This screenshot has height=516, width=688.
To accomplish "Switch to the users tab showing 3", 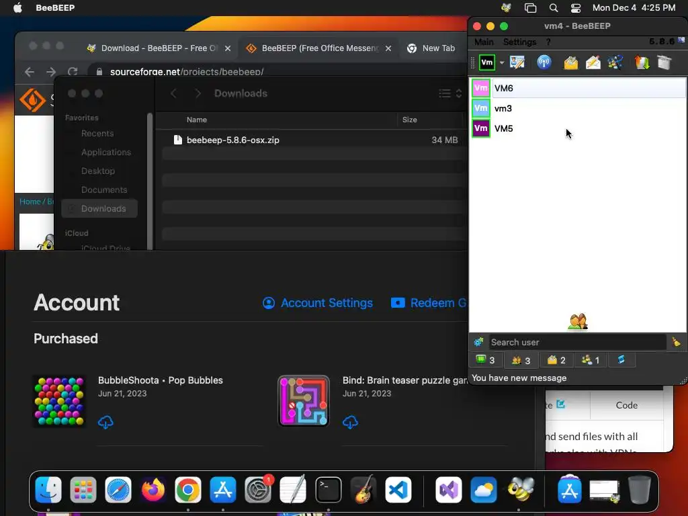I will (x=521, y=360).
